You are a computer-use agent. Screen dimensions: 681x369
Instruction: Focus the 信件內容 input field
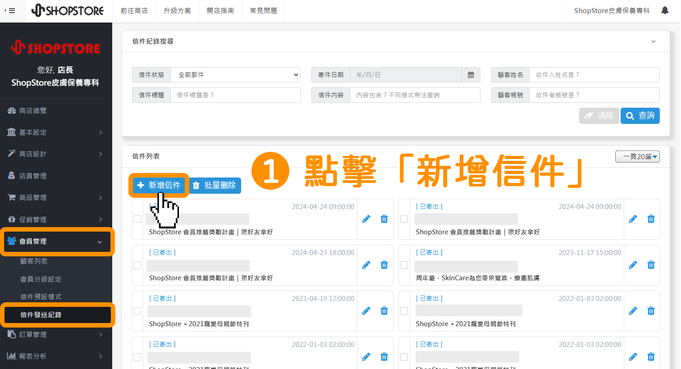click(x=415, y=95)
